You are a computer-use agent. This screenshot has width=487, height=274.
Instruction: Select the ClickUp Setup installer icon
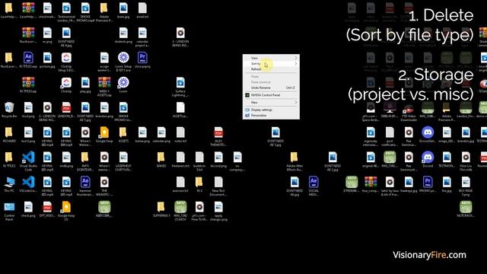[x=66, y=62]
